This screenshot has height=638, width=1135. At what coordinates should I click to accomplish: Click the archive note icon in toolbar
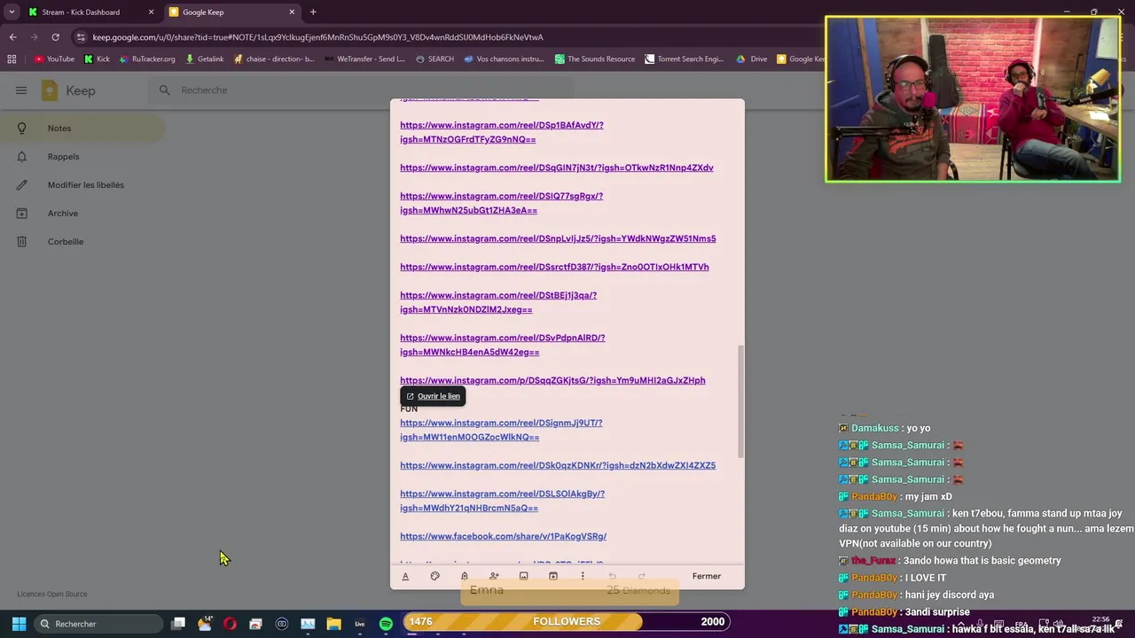click(552, 576)
